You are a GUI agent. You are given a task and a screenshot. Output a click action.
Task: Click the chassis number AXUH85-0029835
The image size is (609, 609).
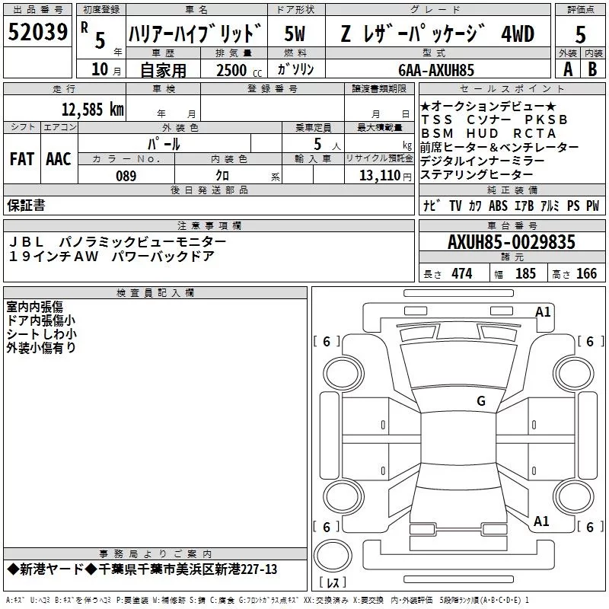tap(511, 242)
